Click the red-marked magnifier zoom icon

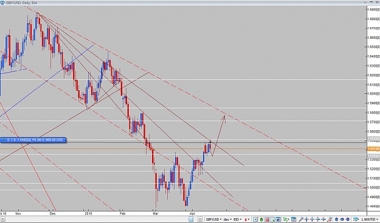330,219
